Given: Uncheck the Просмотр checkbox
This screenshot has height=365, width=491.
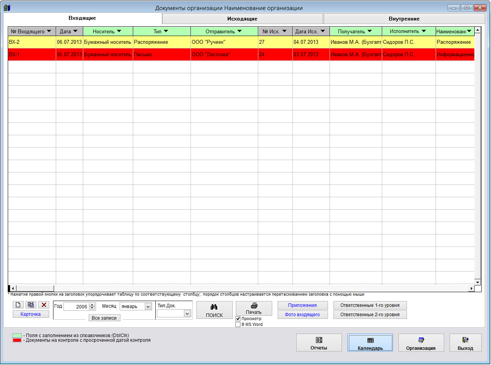Looking at the screenshot, I should pos(238,319).
